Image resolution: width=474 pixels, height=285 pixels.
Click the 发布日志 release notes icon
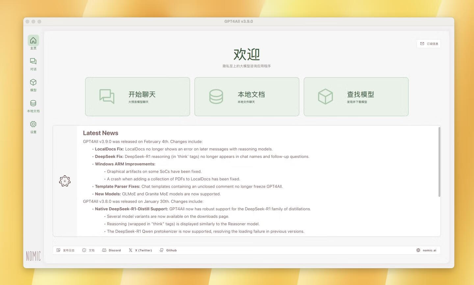[x=58, y=250]
